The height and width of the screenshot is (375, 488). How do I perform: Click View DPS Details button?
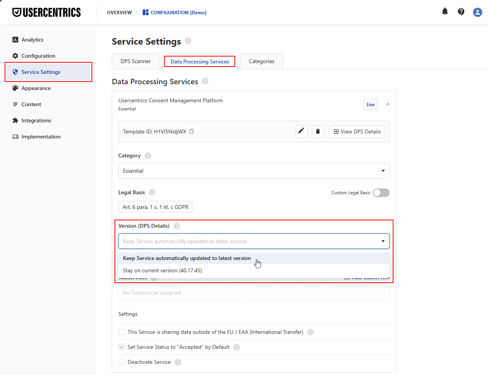[x=357, y=131]
